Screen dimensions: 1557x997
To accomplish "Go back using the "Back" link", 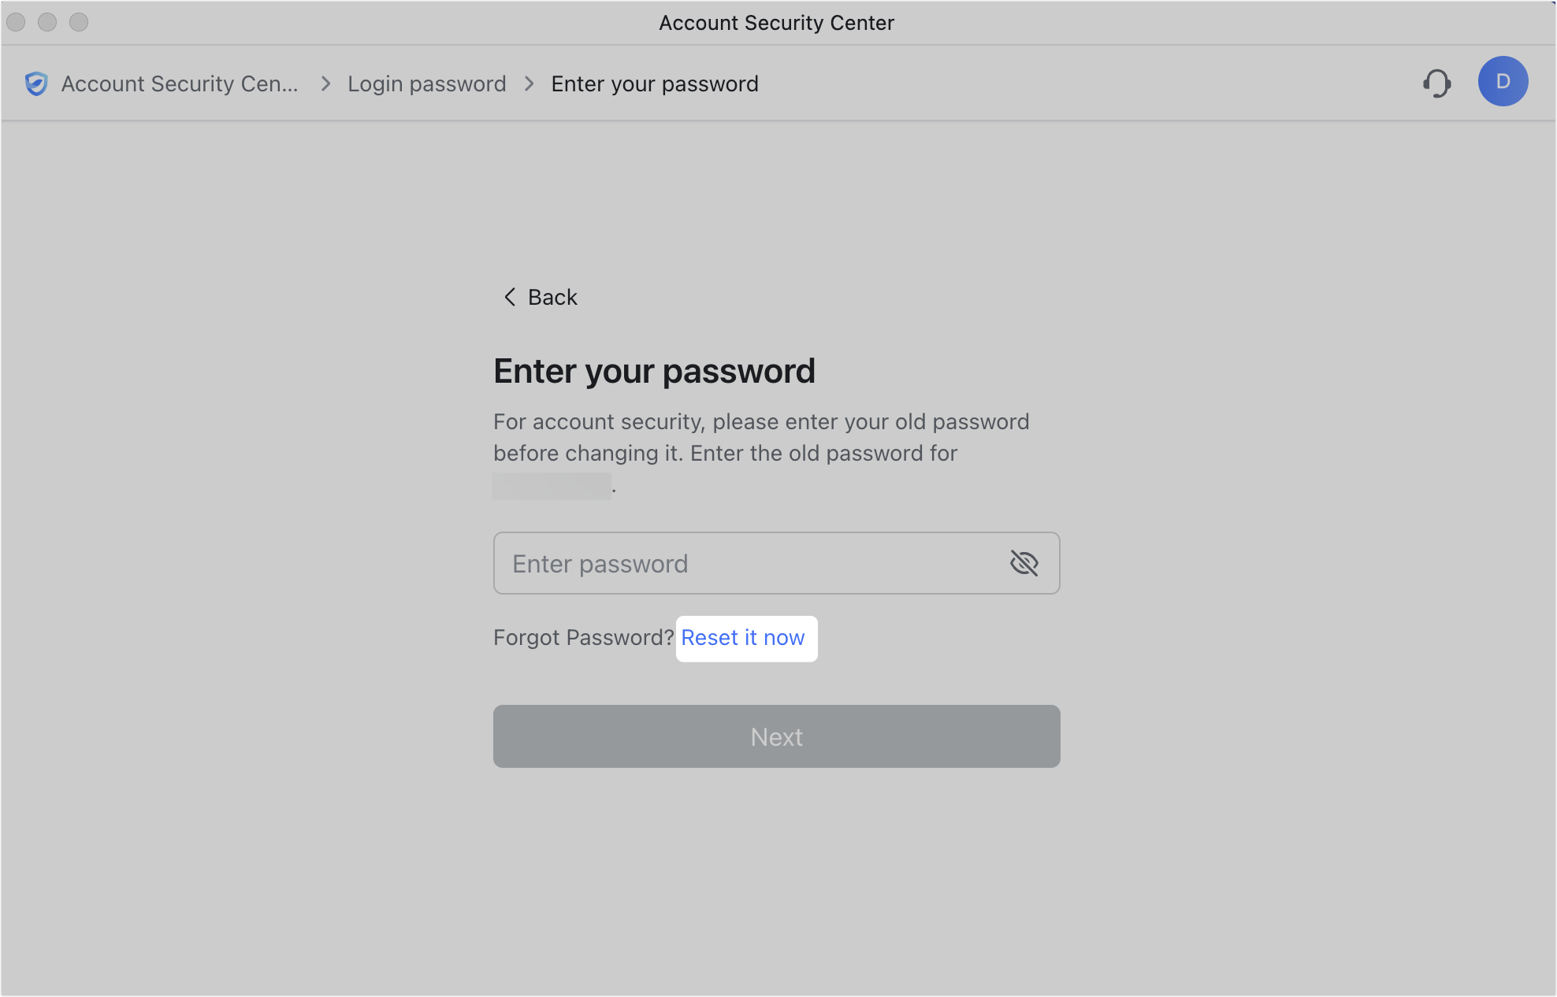I will click(552, 297).
